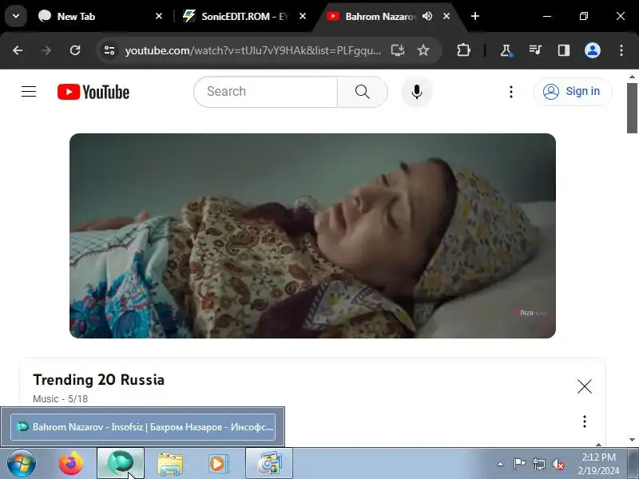Open YouTube settings three-dot menu
The width and height of the screenshot is (639, 479).
[511, 92]
